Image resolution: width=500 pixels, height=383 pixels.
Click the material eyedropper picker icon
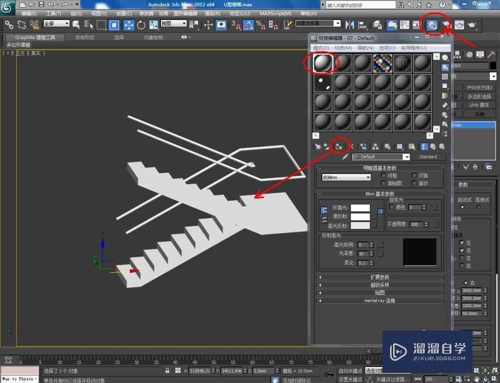coord(344,157)
